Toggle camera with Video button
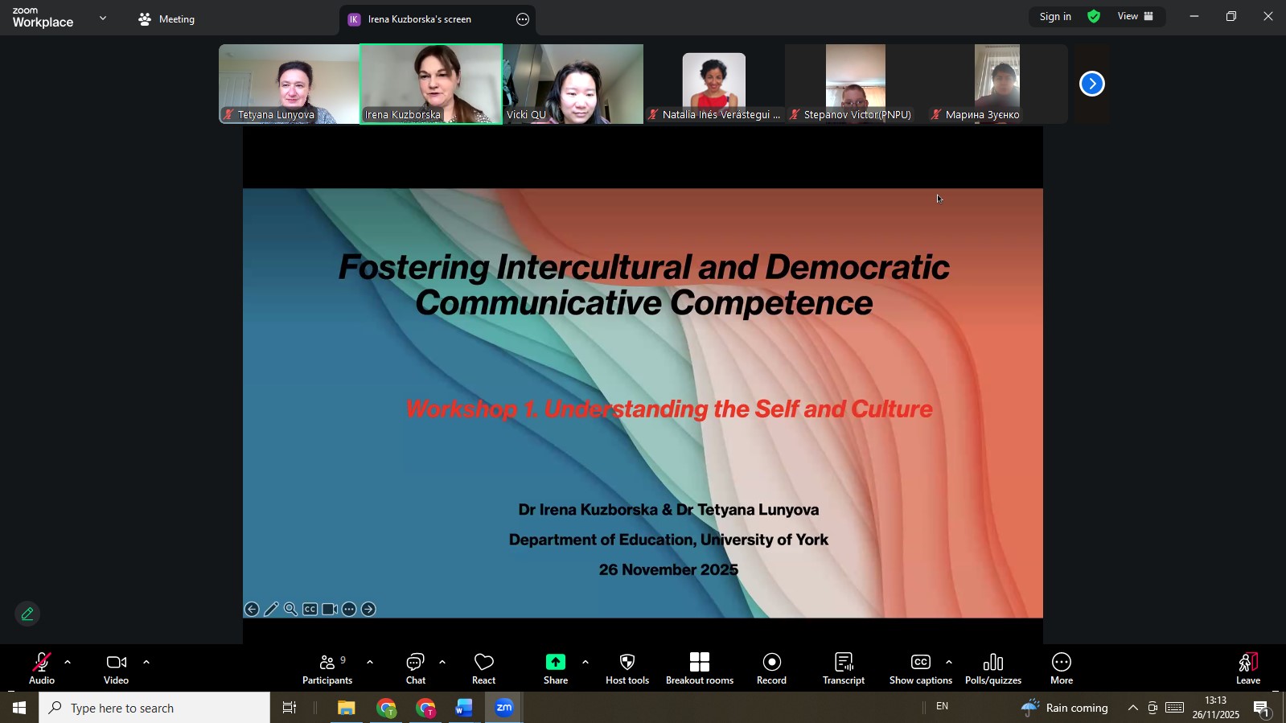 click(116, 668)
